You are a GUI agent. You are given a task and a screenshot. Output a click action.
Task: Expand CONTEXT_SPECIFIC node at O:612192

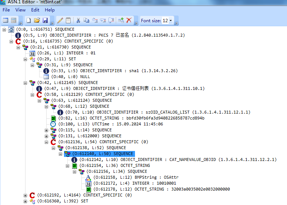[x=25, y=195]
